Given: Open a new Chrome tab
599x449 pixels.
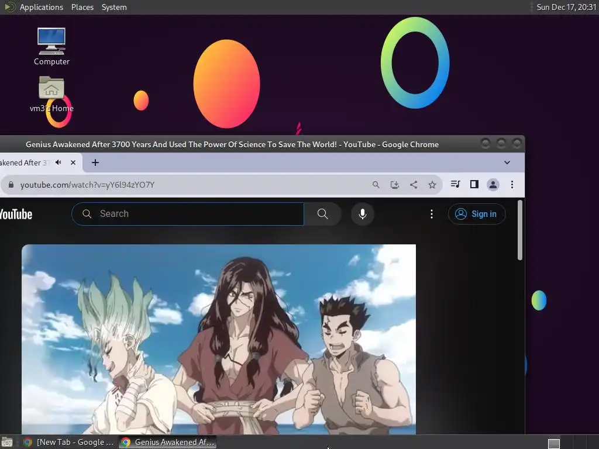Looking at the screenshot, I should pos(95,163).
